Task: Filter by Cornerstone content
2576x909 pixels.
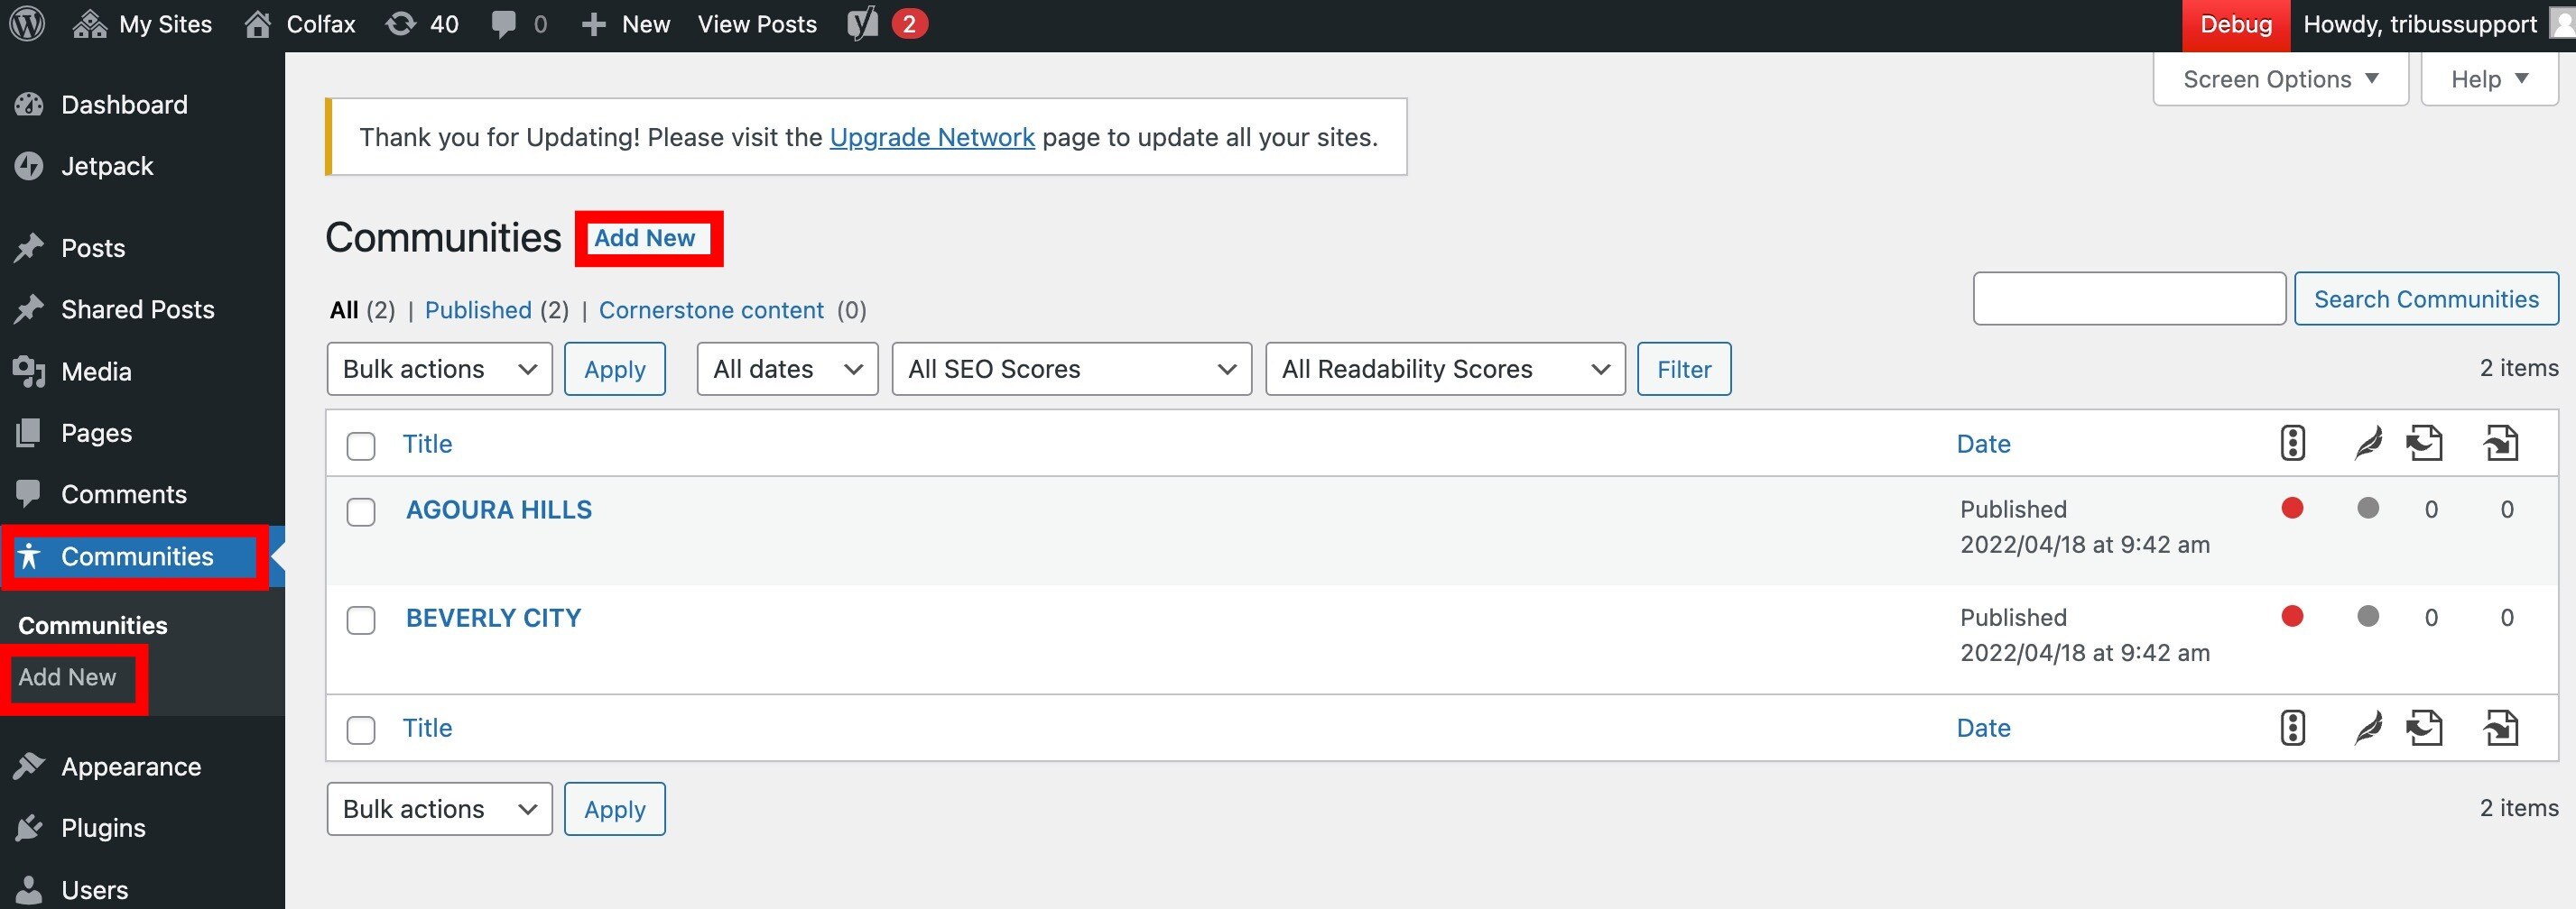Action: [x=711, y=309]
